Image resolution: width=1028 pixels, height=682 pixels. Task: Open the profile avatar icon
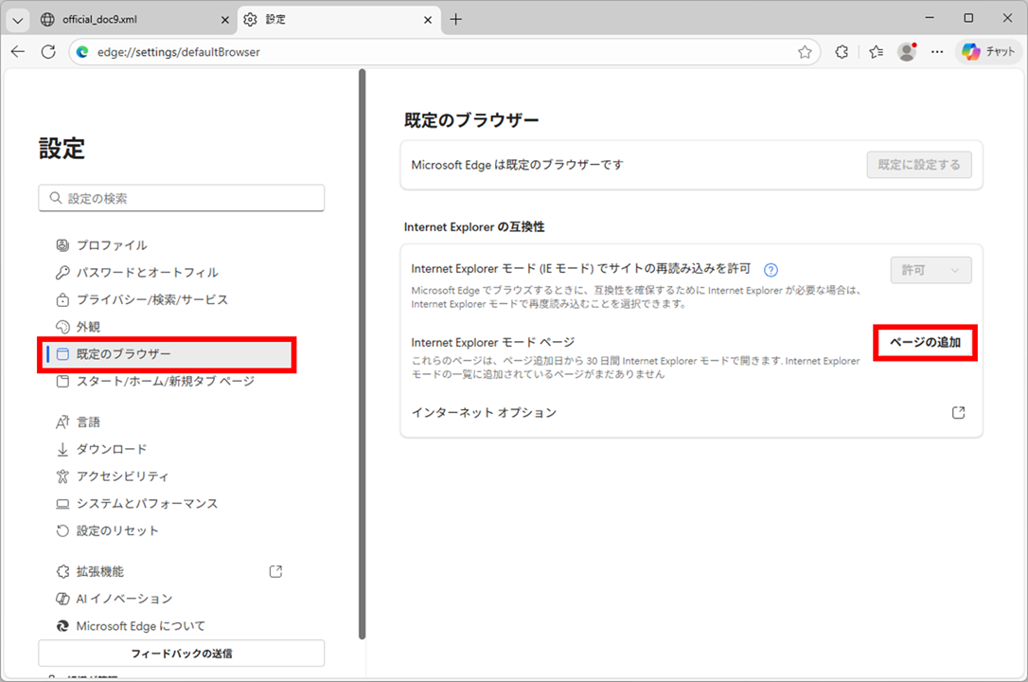(x=907, y=52)
